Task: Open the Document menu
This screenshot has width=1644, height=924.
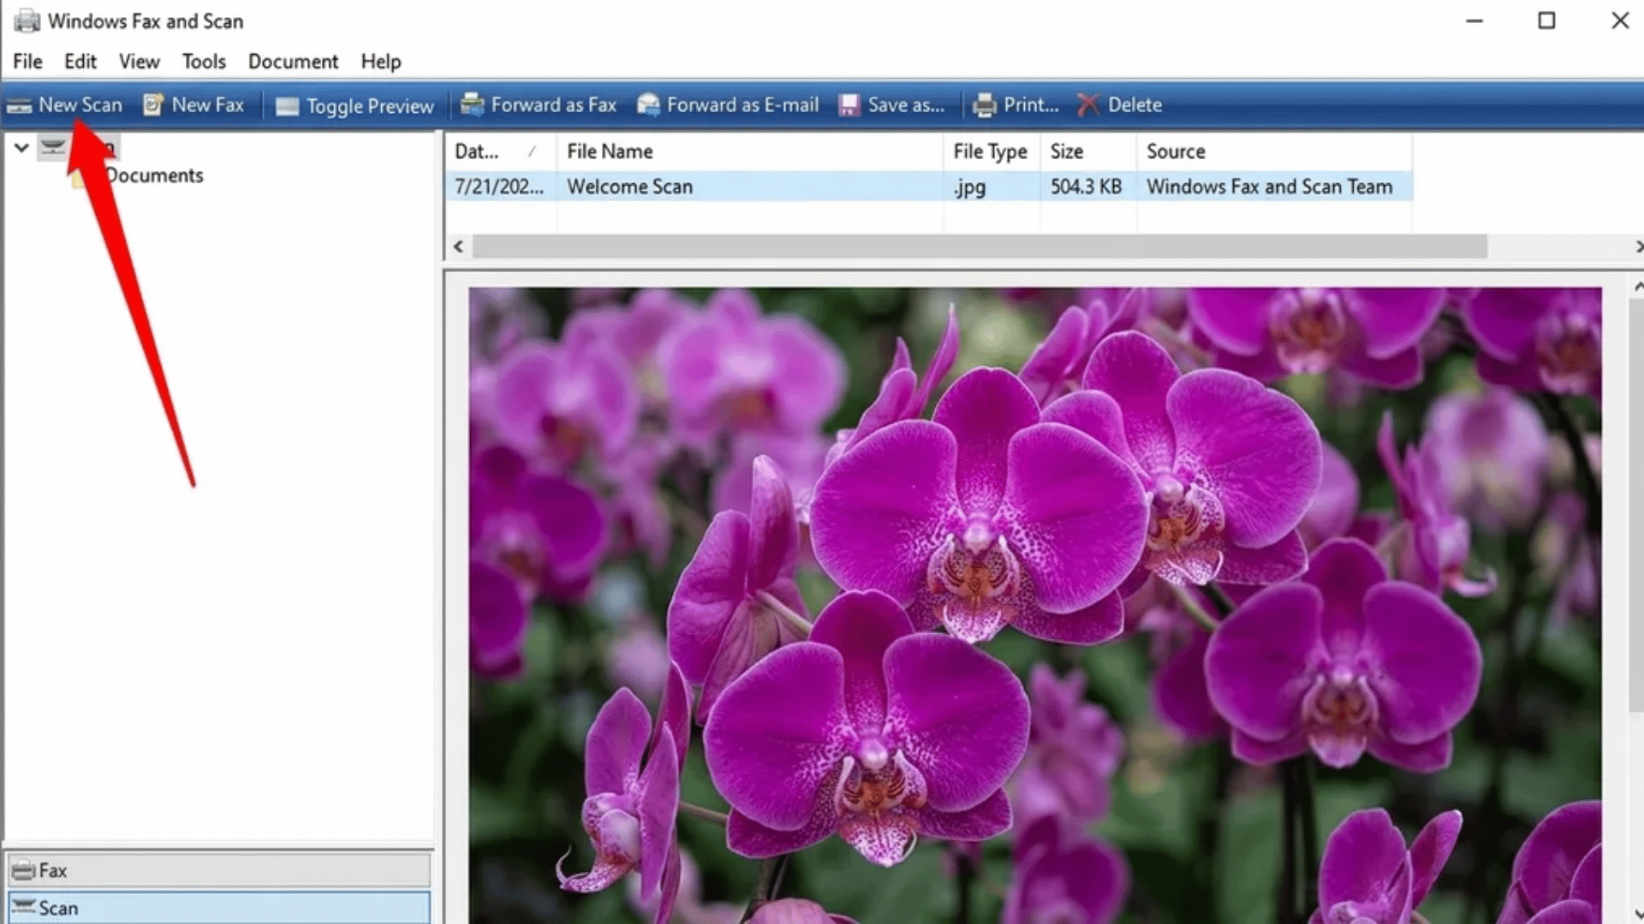Action: (293, 62)
